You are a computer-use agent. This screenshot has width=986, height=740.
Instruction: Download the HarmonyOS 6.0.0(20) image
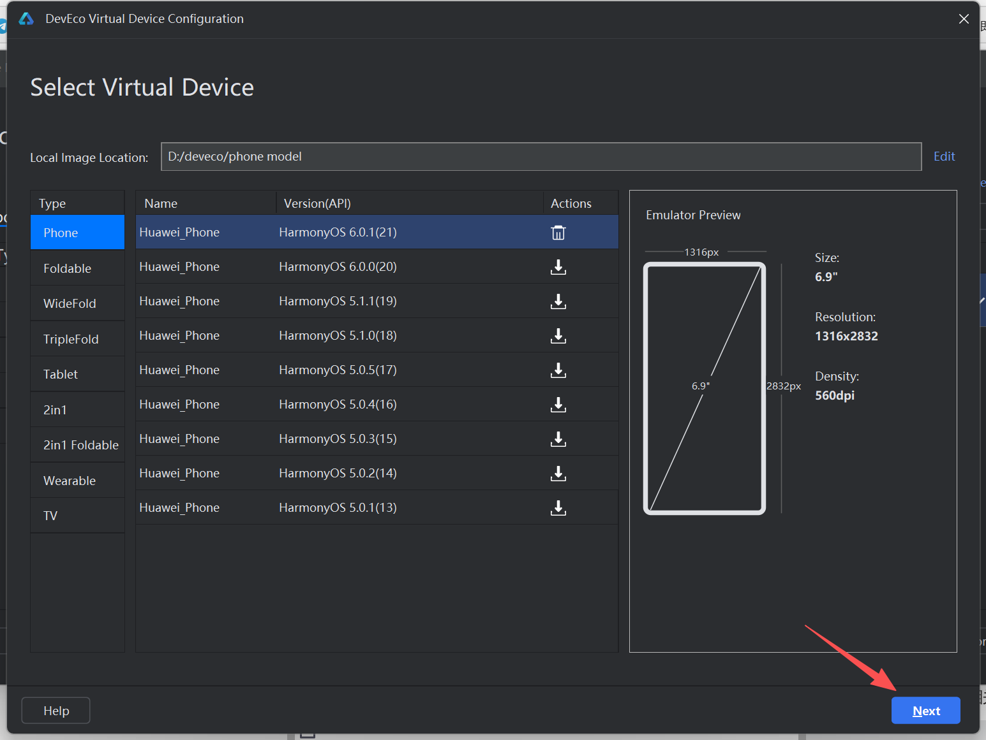pos(558,267)
